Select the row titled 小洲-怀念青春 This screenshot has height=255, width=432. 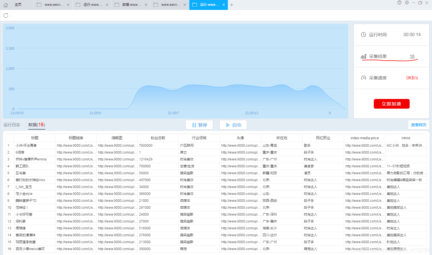pos(216,146)
